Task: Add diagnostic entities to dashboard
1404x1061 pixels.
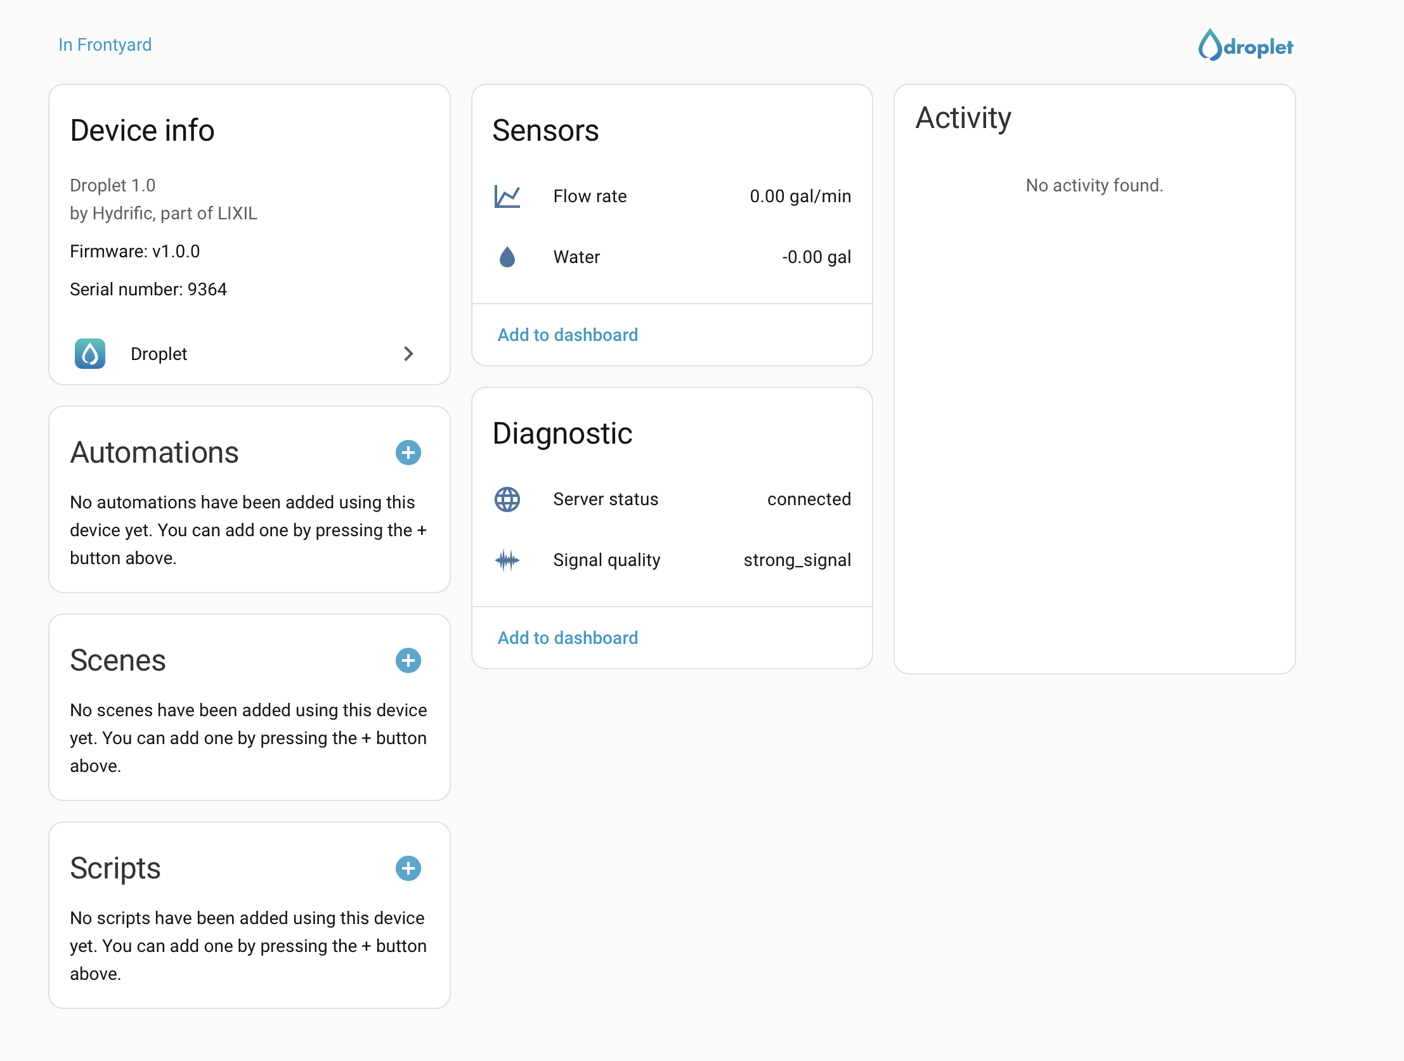Action: click(568, 638)
